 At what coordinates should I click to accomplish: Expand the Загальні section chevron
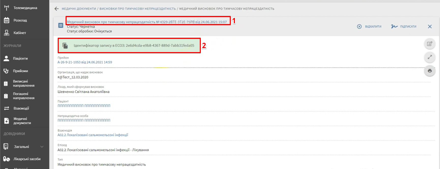coord(42,147)
